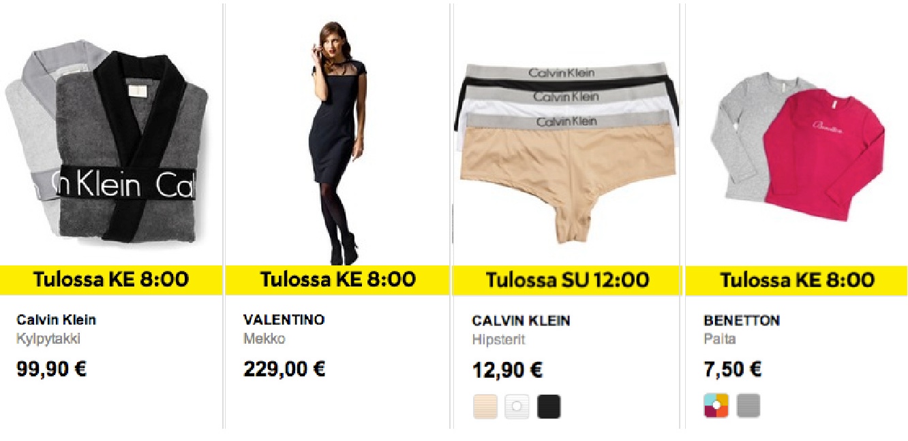This screenshot has width=908, height=441.
Task: Click the 229,00 € price
Action: 284,370
